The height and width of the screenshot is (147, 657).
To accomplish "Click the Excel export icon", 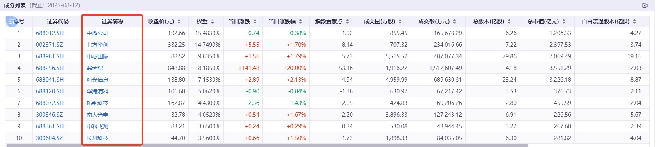I will pos(645,5).
